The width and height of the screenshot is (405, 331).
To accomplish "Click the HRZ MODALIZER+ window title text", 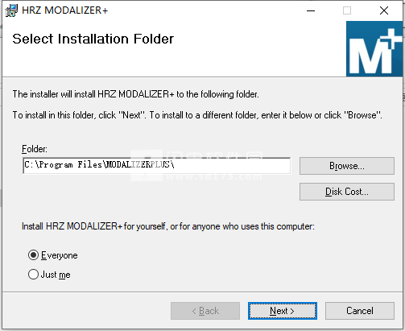I will pyautogui.click(x=65, y=10).
